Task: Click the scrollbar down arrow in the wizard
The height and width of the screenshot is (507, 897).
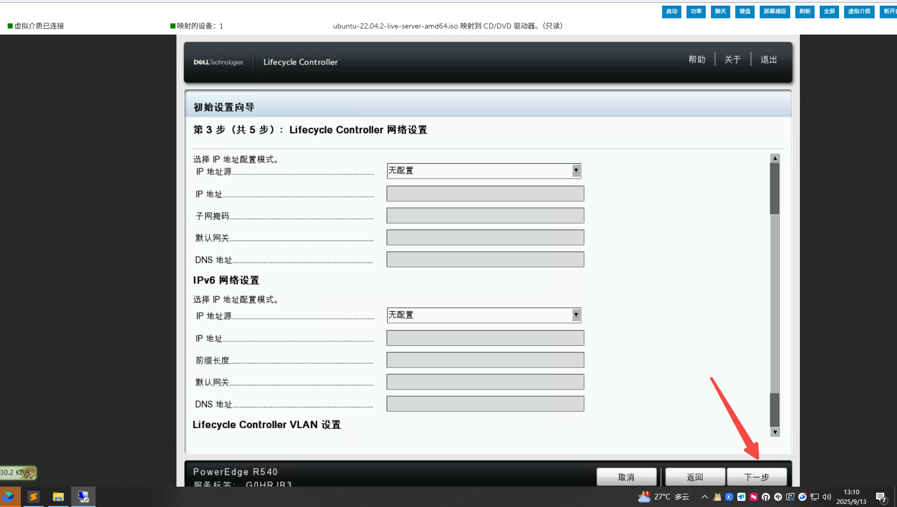Action: click(x=775, y=432)
